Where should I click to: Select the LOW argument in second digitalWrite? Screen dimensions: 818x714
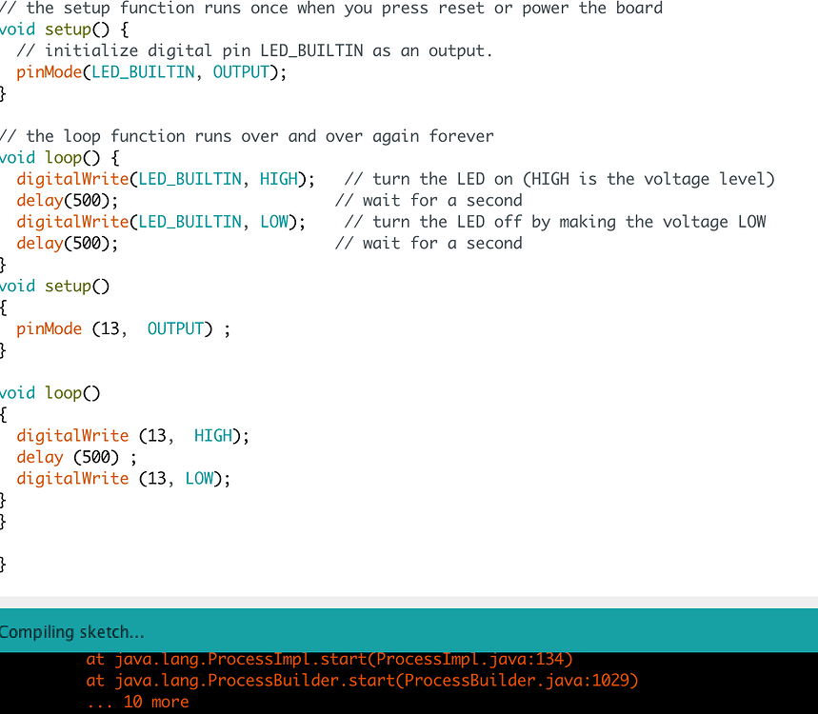273,221
